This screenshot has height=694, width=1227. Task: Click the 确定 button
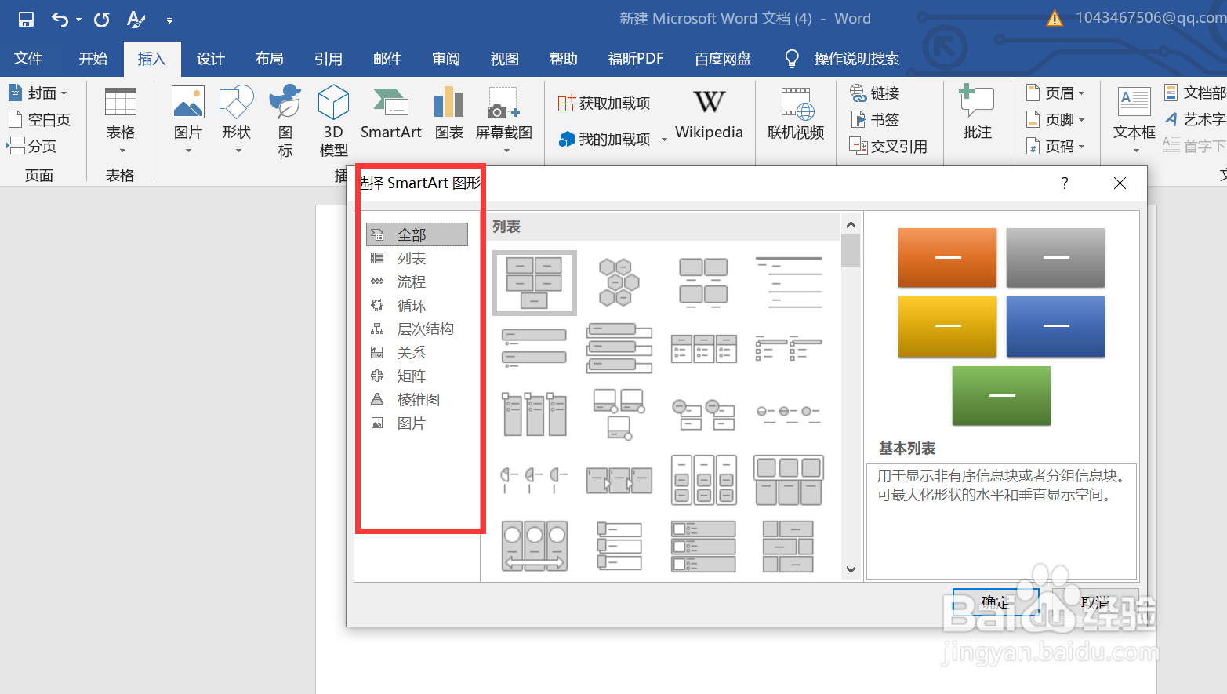(x=996, y=602)
